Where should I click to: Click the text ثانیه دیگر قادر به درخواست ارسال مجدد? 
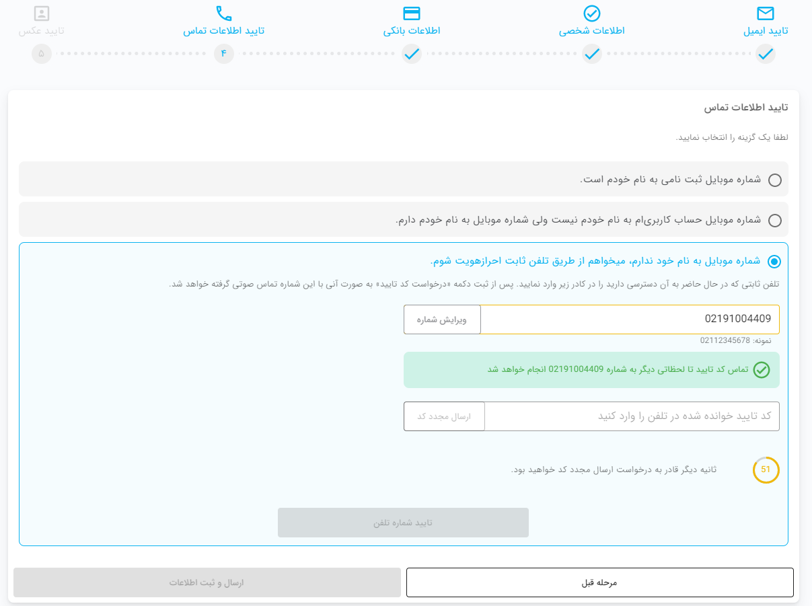[x=614, y=469]
